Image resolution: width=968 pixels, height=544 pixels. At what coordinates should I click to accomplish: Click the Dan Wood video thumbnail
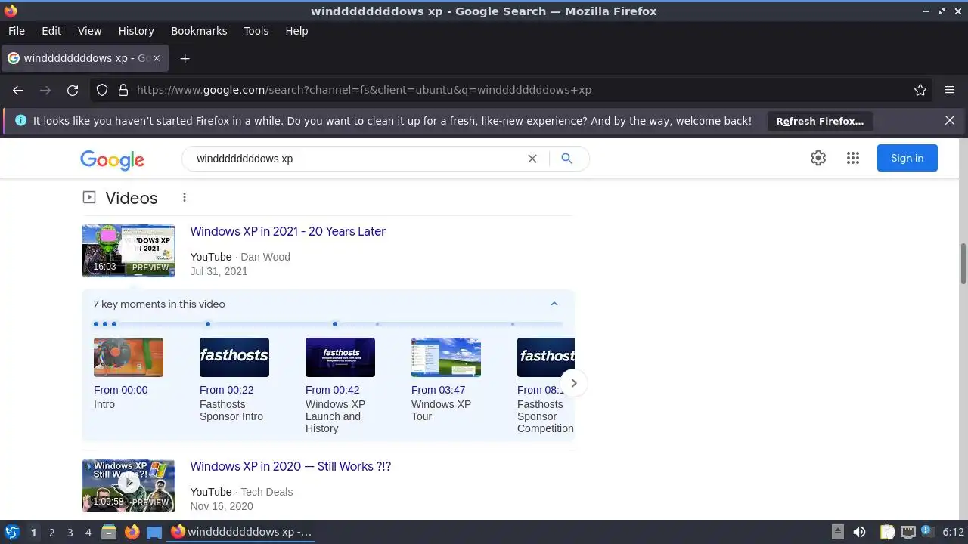click(x=129, y=251)
